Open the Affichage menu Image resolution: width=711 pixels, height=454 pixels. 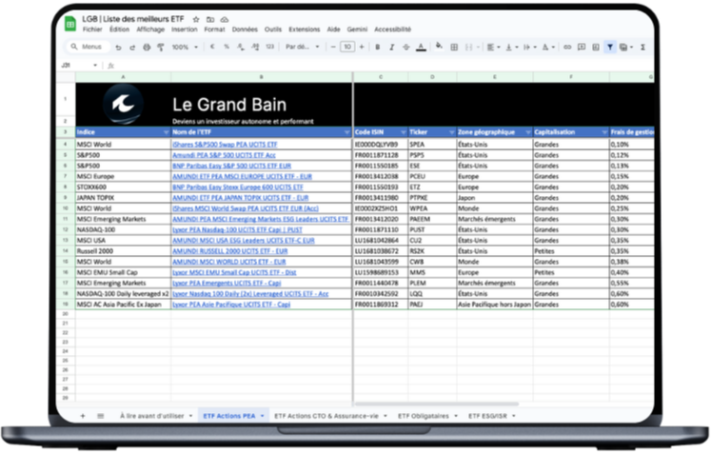(150, 30)
